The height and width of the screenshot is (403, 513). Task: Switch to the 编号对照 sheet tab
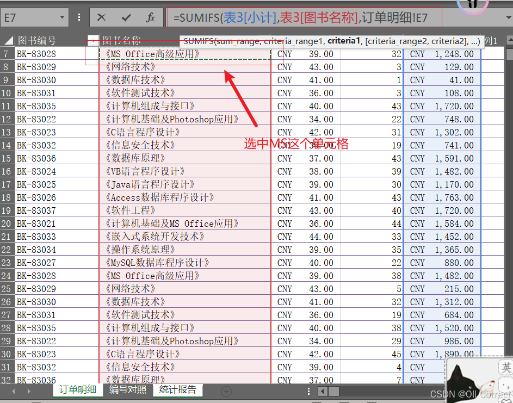point(128,389)
